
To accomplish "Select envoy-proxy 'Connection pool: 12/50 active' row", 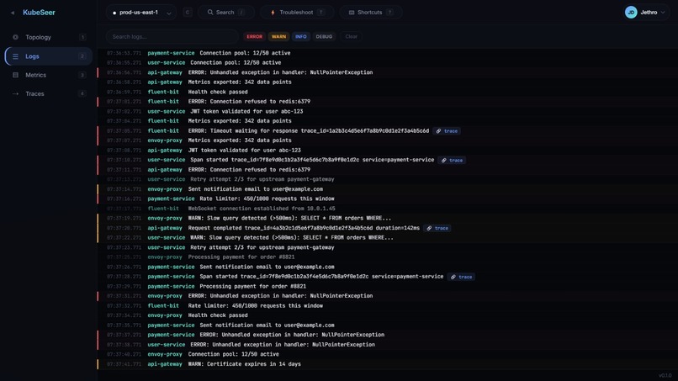I will coord(388,355).
